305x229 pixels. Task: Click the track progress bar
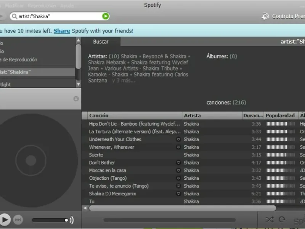pos(170,220)
